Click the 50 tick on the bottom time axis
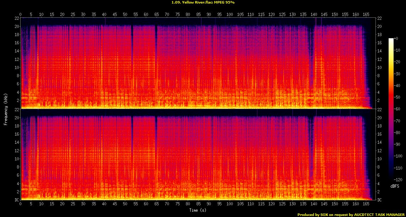This screenshot has height=217, width=406. pos(125,204)
